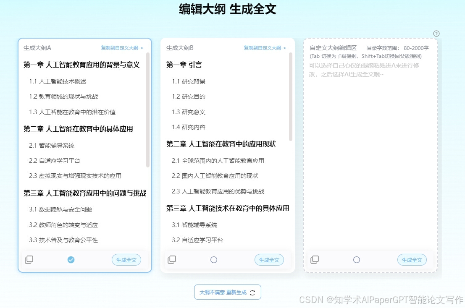Select heading 第三章 人工智能技术在教育中的具体应用
Image resolution: width=465 pixels, height=308 pixels.
click(227, 208)
